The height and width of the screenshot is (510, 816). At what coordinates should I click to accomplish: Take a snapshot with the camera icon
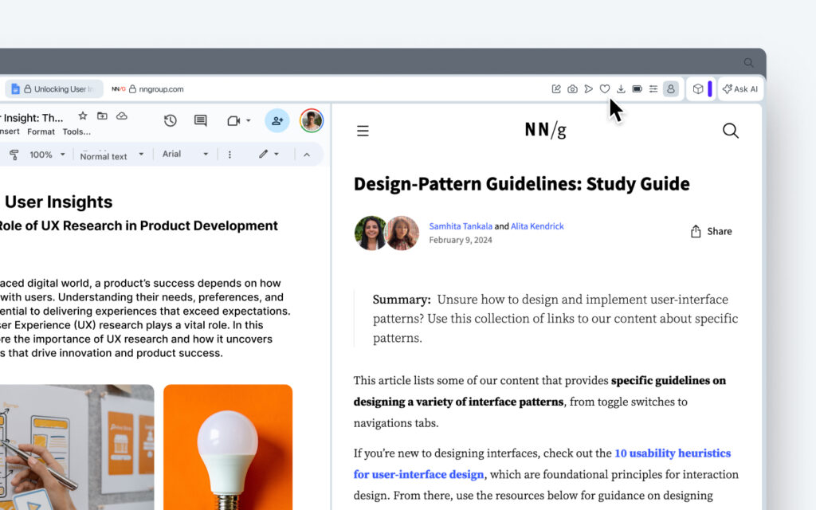(572, 89)
